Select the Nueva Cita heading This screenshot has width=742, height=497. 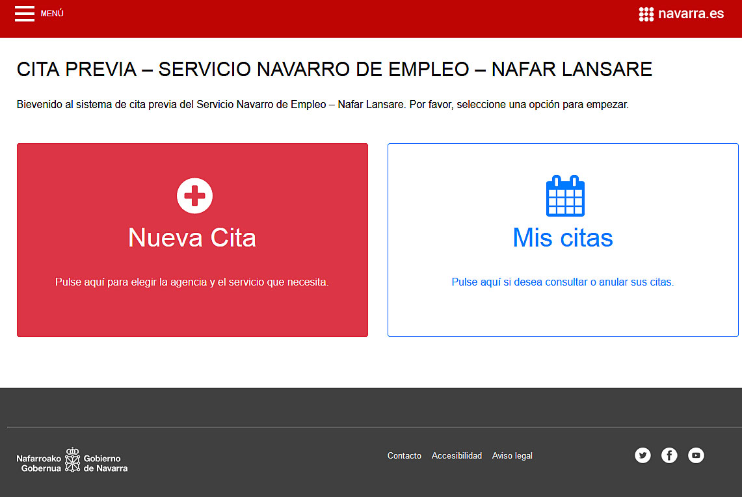(x=192, y=237)
